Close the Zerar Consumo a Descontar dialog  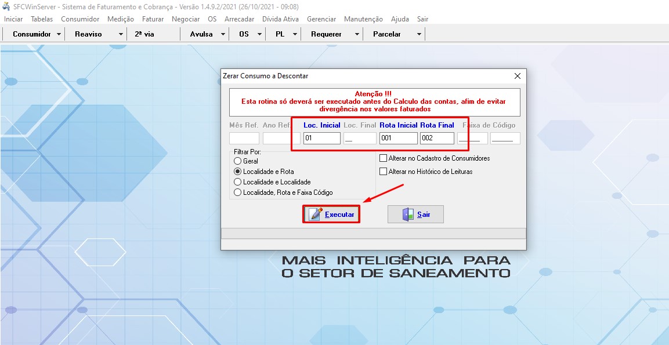point(518,76)
